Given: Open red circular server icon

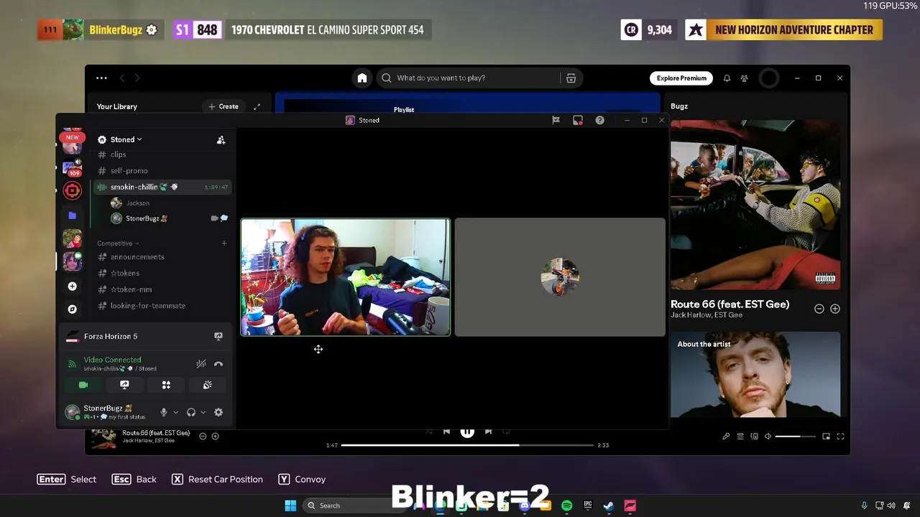Looking at the screenshot, I should [x=72, y=190].
